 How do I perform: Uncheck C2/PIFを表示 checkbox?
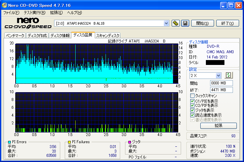(192, 106)
